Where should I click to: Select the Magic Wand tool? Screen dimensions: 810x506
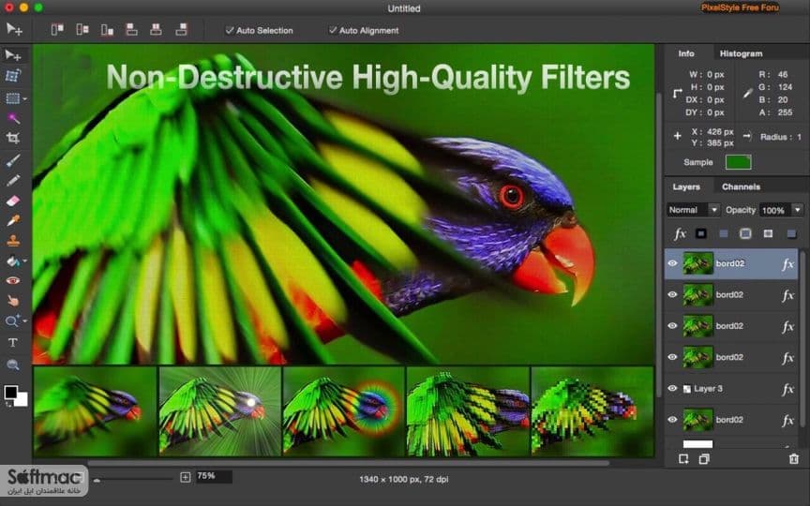(x=13, y=118)
